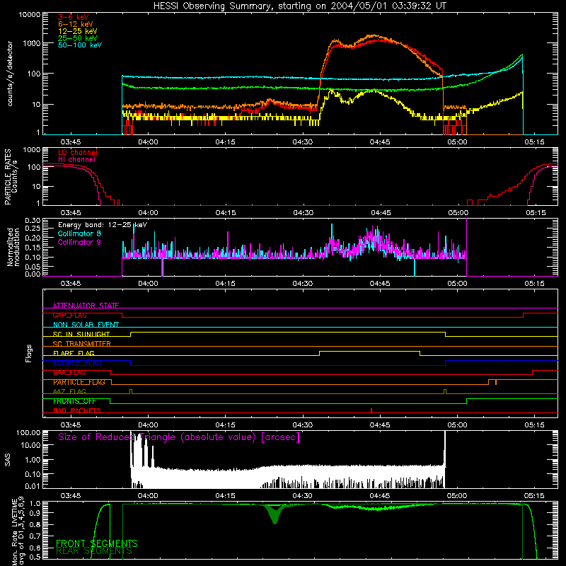Click the Mon. Rate LIVETIME axis label
This screenshot has width=566, height=566.
[x=18, y=531]
